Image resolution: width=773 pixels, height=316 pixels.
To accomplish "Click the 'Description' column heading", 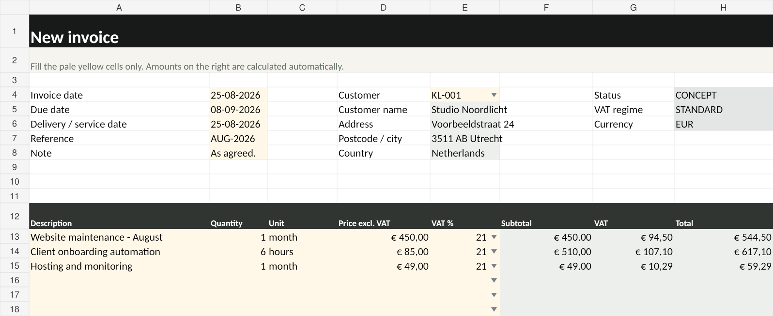I will [51, 223].
